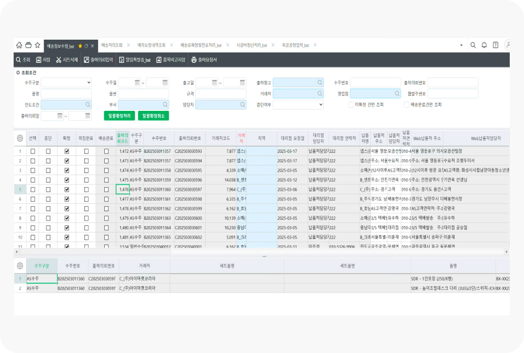The height and width of the screenshot is (353, 524).
Task: Switch to the 배송처리조회 tab
Action: pos(112,45)
